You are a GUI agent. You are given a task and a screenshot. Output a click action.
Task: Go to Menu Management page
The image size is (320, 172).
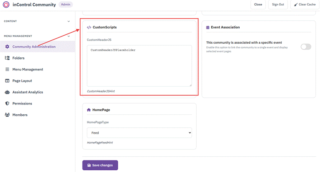coord(37,69)
